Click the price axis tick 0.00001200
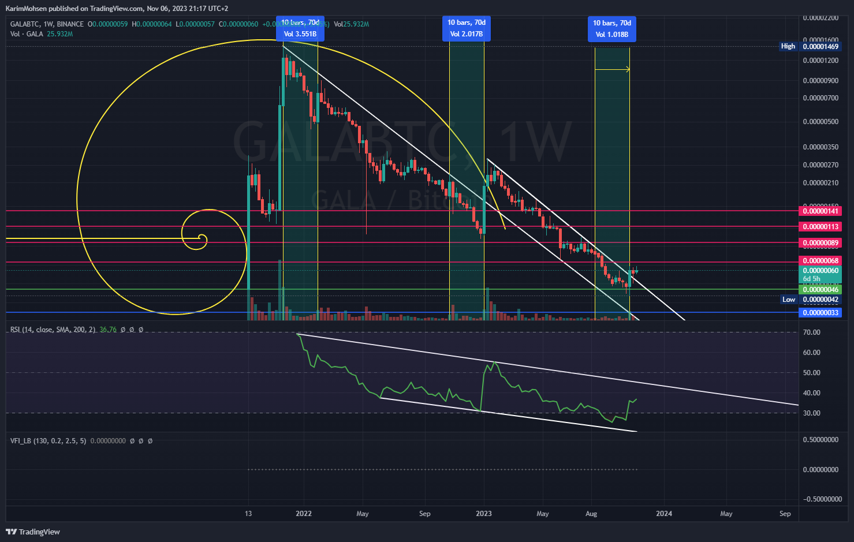 (x=821, y=61)
